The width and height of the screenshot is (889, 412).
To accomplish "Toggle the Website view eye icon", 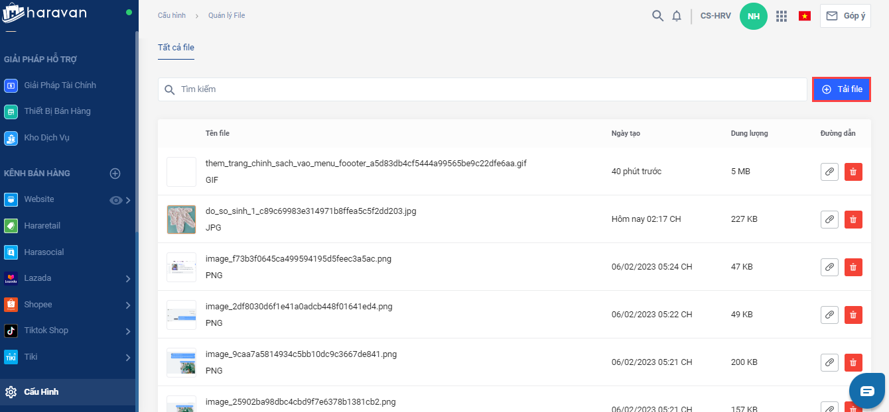I will coord(116,200).
